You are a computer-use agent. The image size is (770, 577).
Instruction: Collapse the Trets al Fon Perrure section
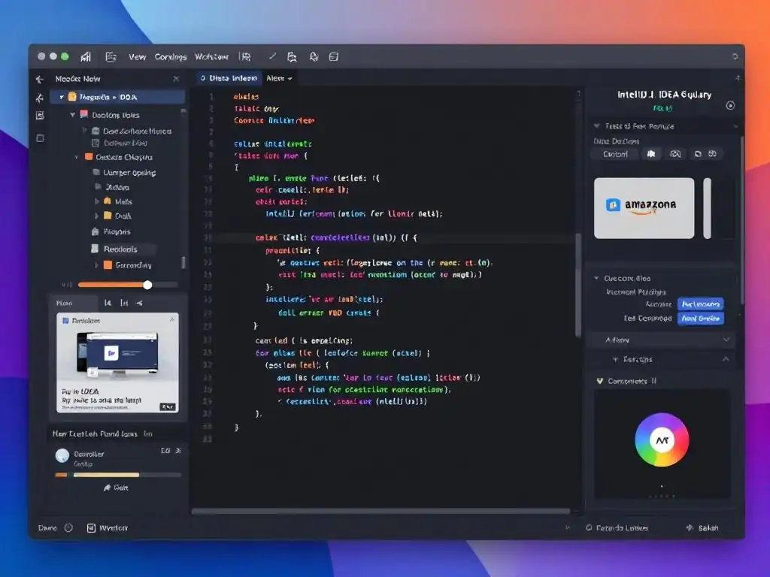click(x=596, y=126)
